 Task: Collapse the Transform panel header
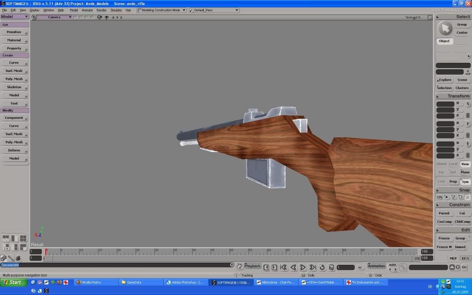click(x=453, y=96)
